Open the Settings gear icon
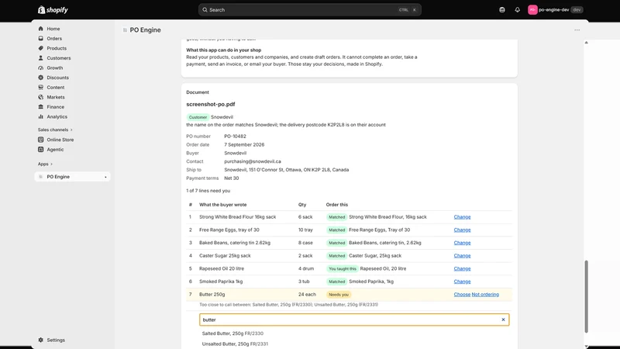Image resolution: width=620 pixels, height=349 pixels. 41,340
